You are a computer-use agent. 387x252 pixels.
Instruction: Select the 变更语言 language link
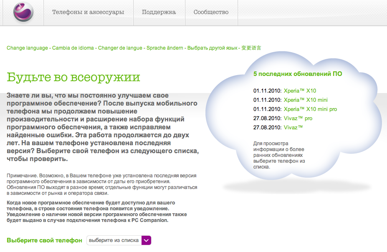coord(251,48)
